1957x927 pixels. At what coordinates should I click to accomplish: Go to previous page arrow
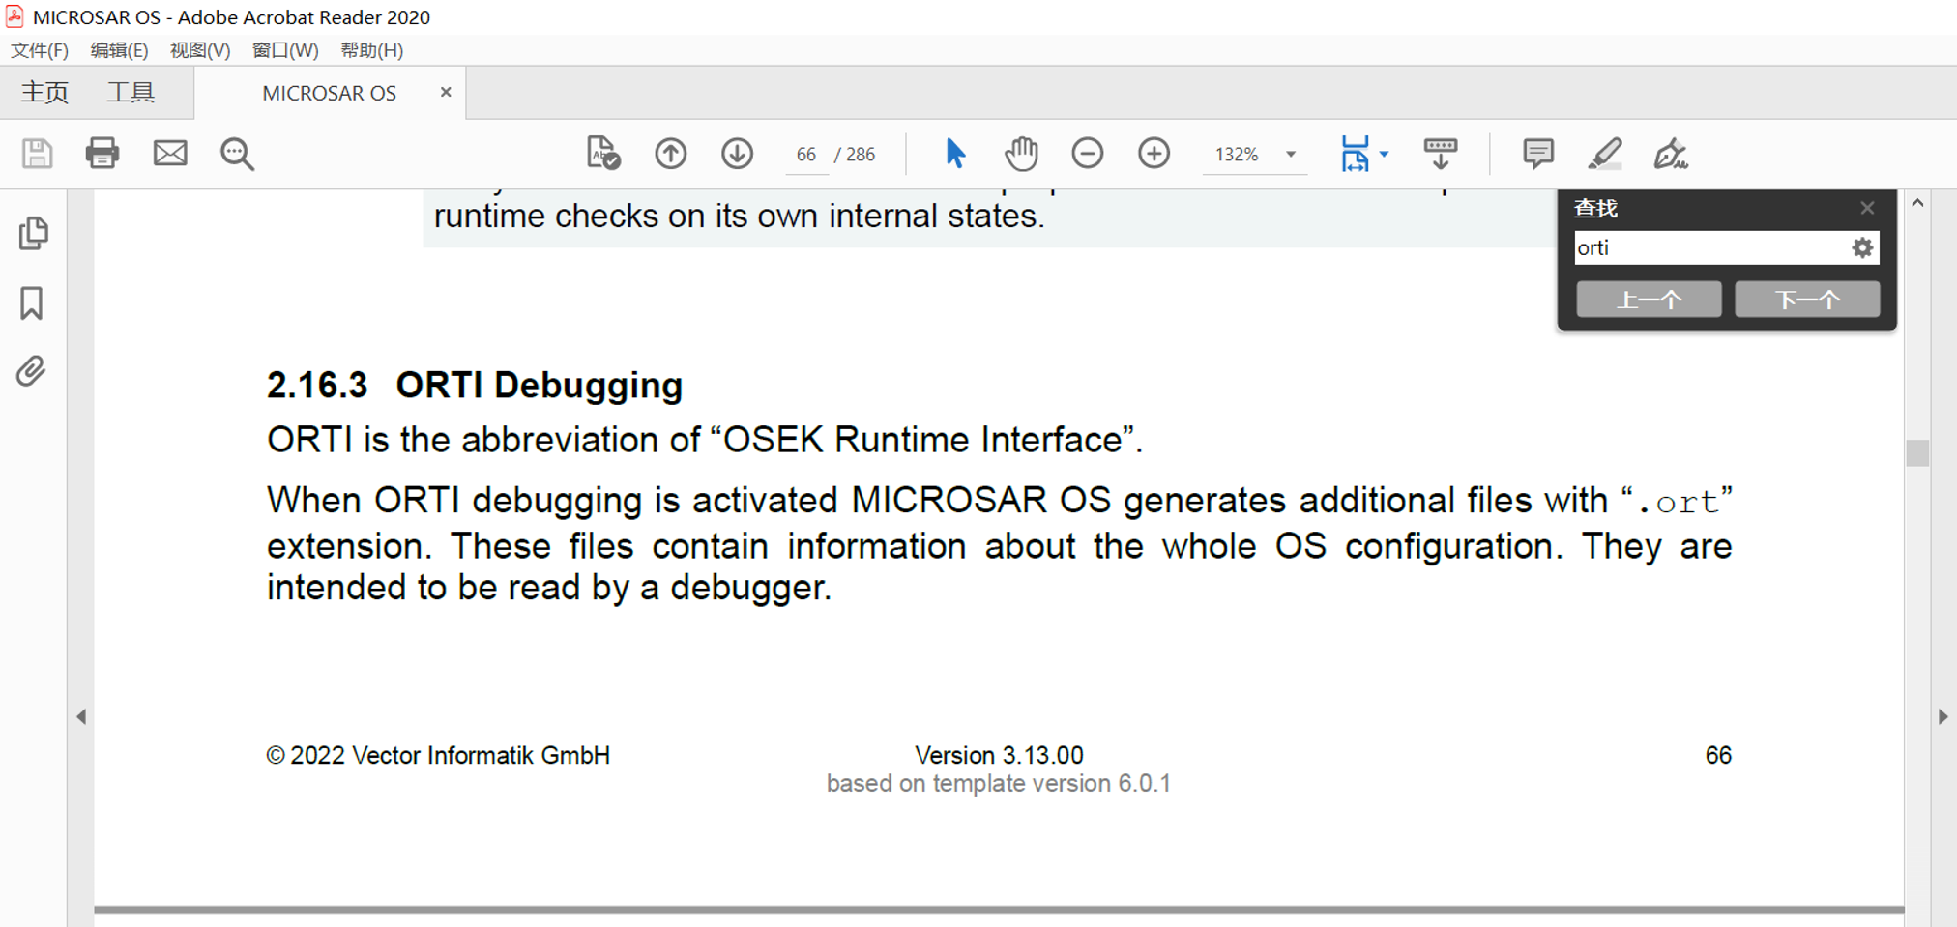670,154
